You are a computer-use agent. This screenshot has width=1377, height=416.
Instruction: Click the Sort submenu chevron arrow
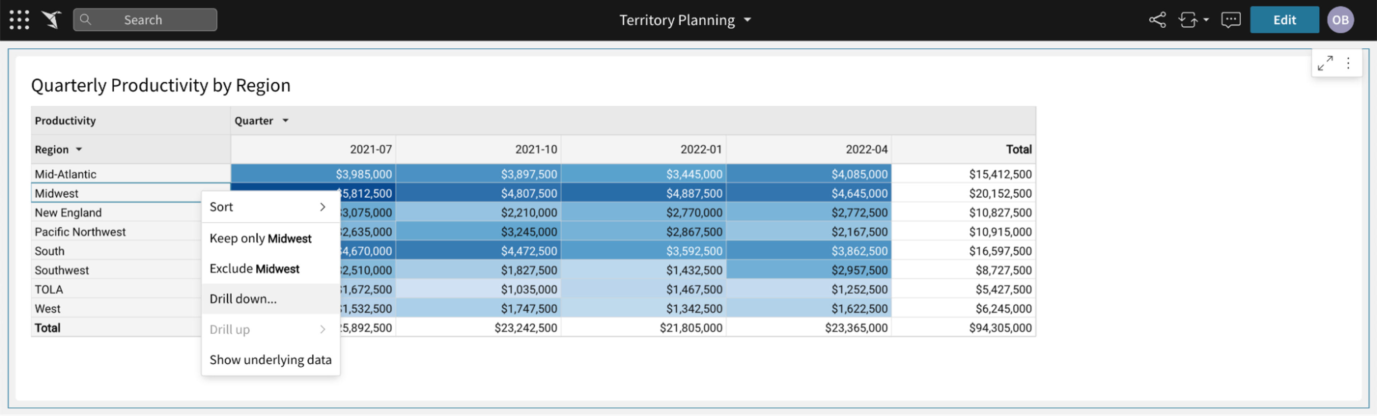click(x=322, y=207)
